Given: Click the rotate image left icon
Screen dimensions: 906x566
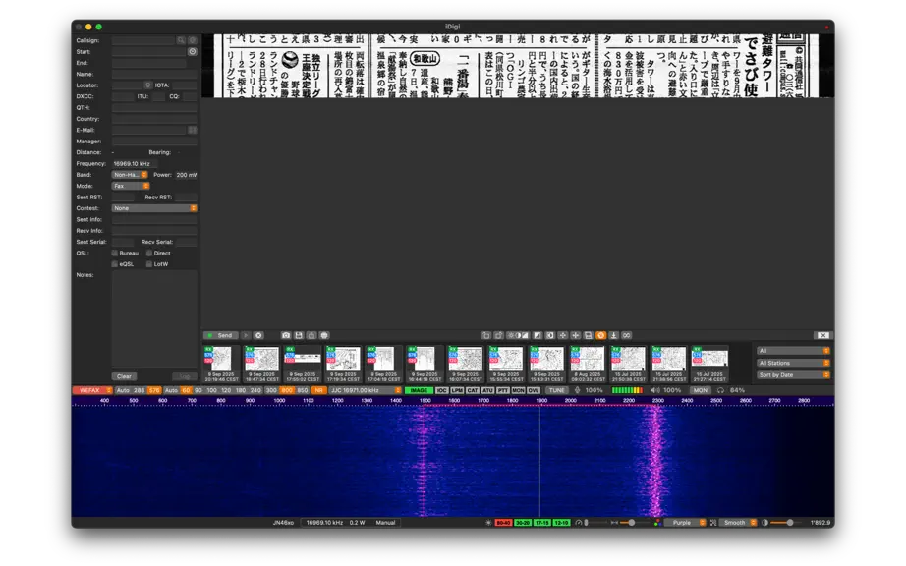Looking at the screenshot, I should click(x=485, y=335).
